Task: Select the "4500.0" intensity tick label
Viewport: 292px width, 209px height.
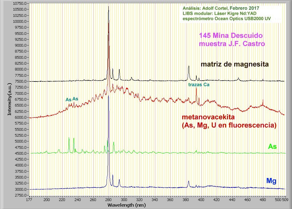Action: (20, 153)
